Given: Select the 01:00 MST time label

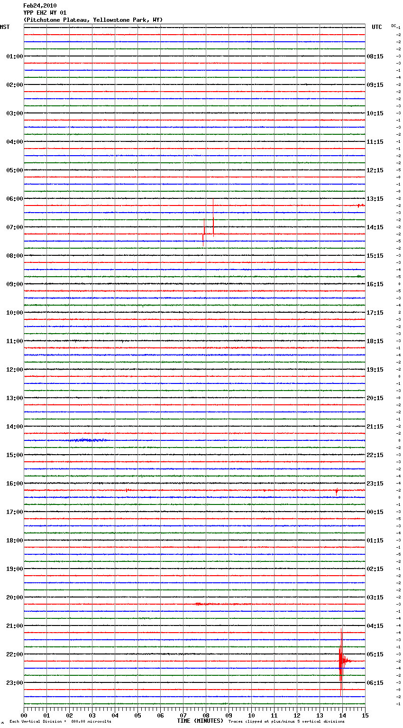Looking at the screenshot, I should click(15, 56).
